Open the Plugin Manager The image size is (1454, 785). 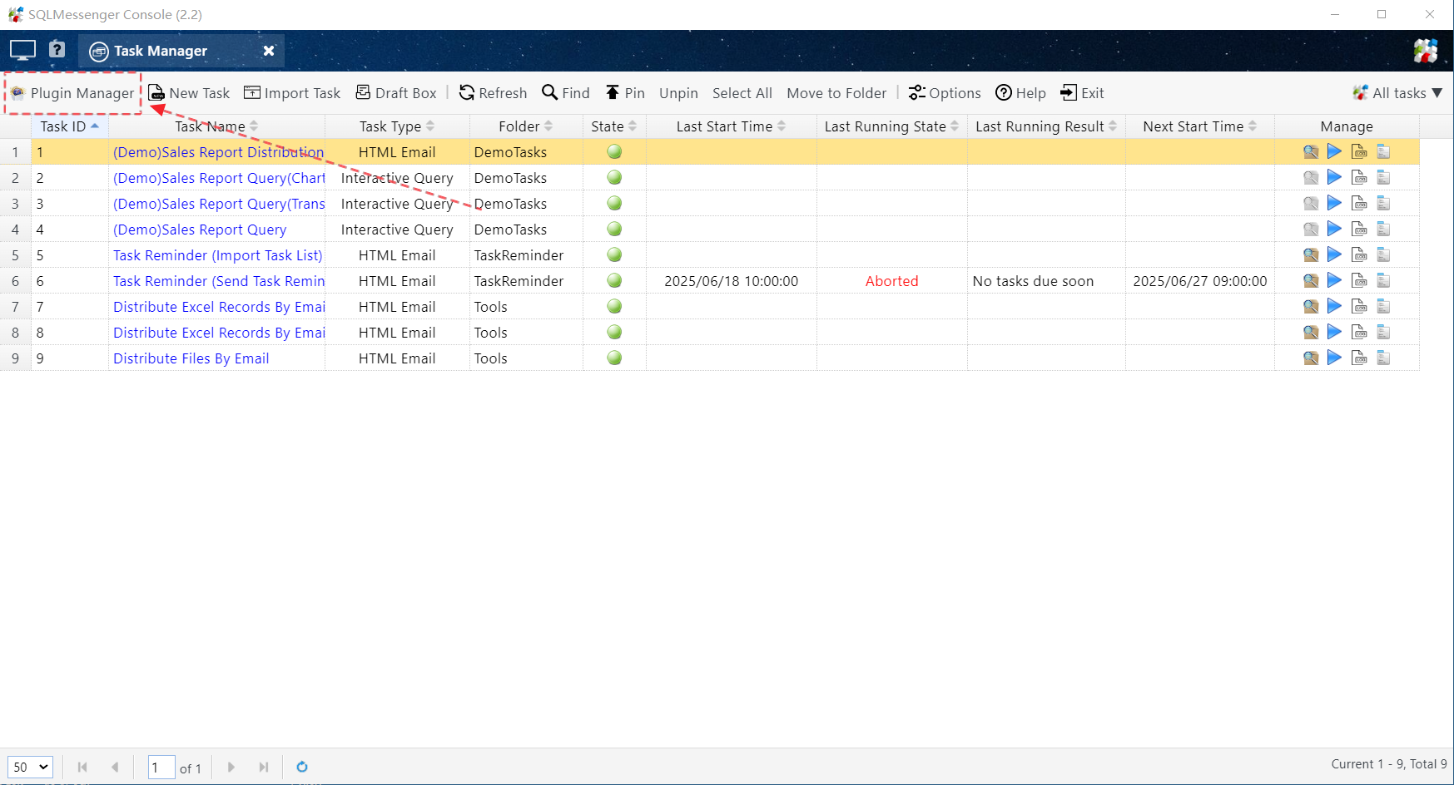72,93
